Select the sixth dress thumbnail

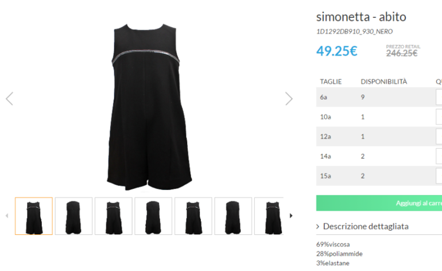(x=233, y=216)
